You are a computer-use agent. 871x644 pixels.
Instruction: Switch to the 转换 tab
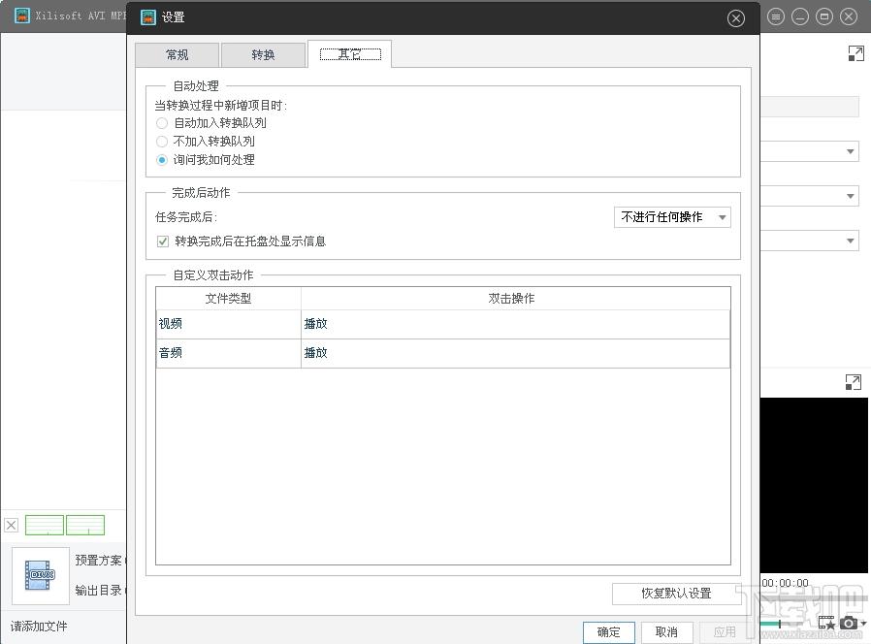tap(263, 55)
